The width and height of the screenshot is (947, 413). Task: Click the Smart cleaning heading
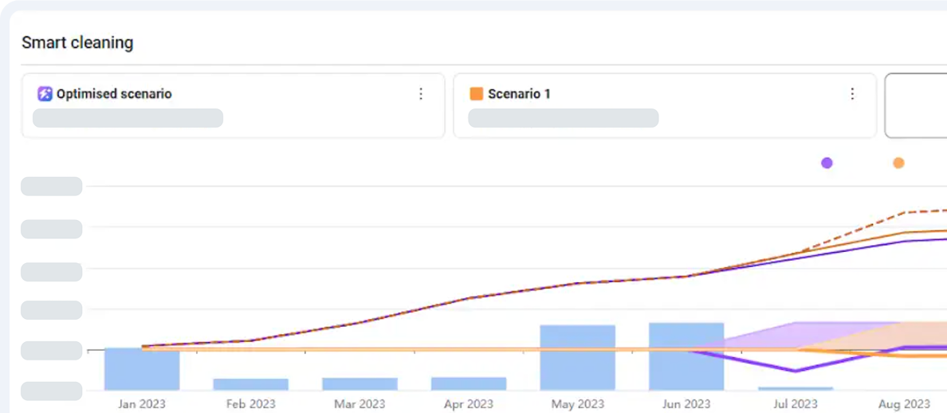pos(77,43)
